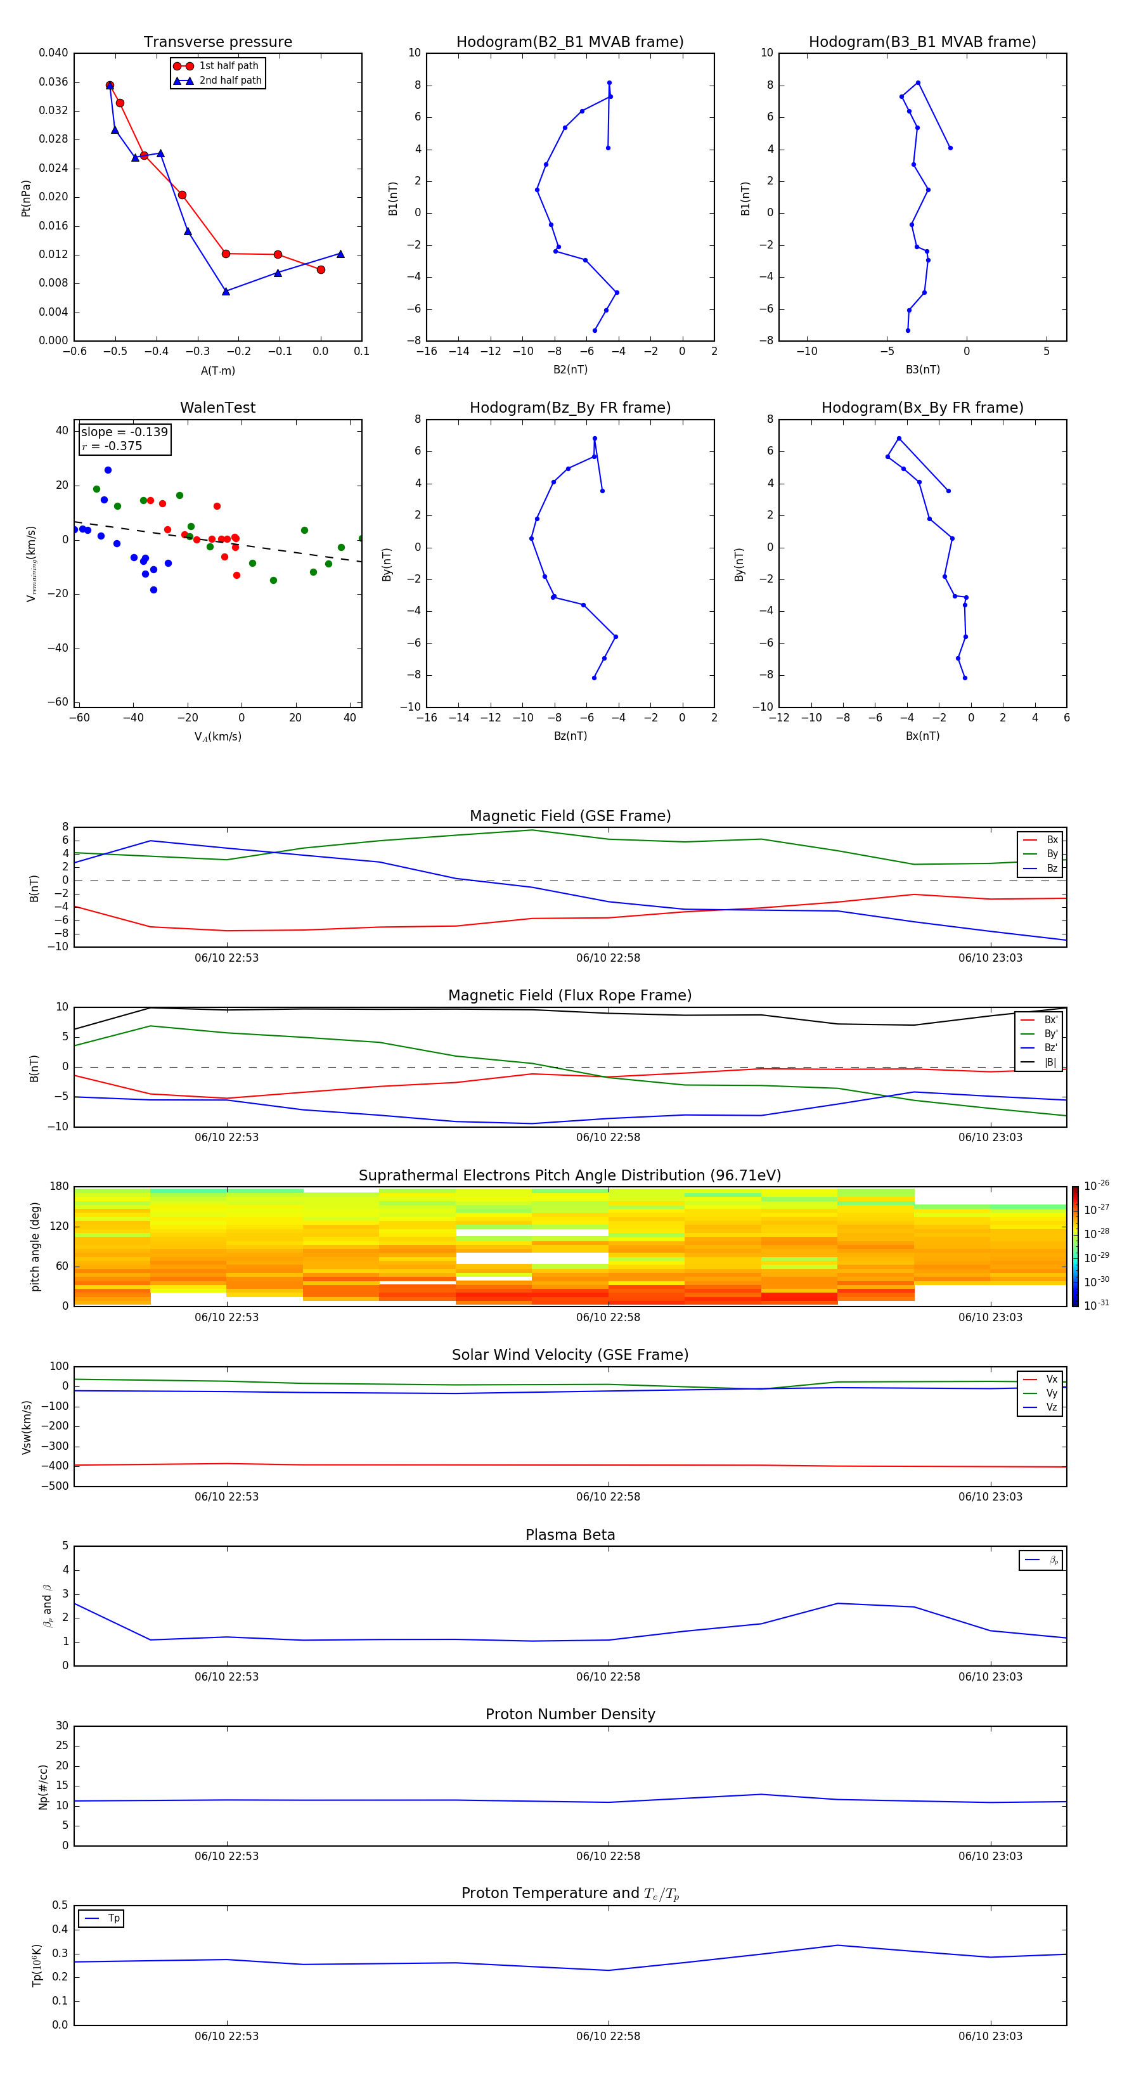This screenshot has width=1141, height=2092.
Task: Select the 10^-29 colorbar tick label
Action: click(x=1097, y=1257)
